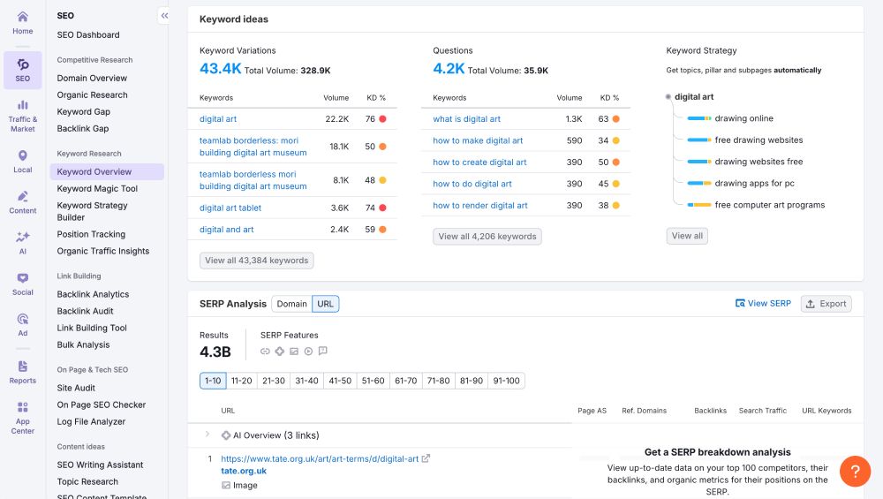Open the orange help question mark button
The height and width of the screenshot is (499, 883).
(855, 472)
